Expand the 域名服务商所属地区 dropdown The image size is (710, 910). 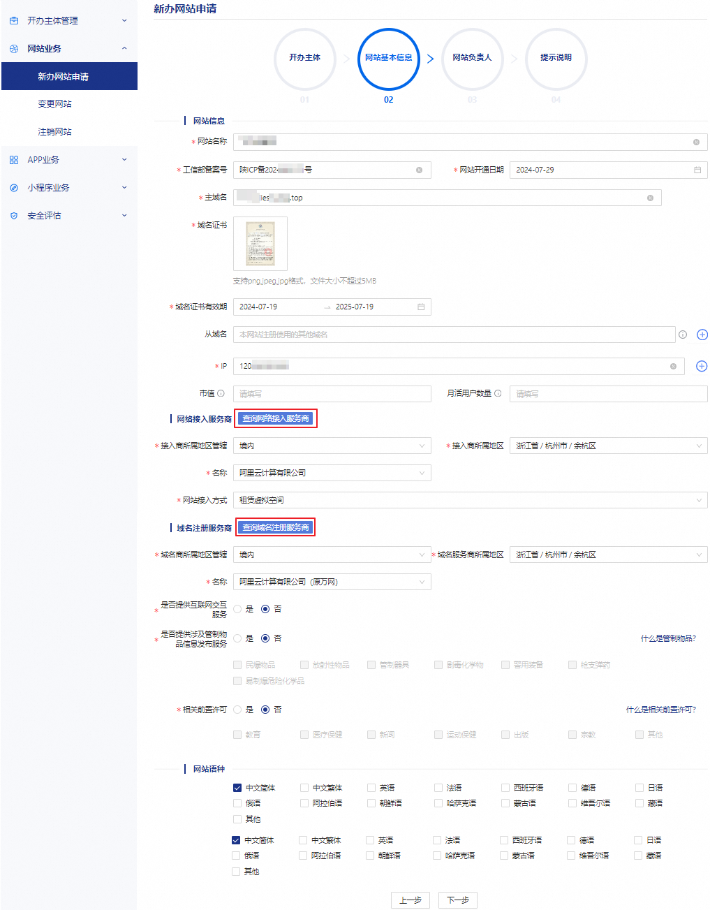[608, 555]
